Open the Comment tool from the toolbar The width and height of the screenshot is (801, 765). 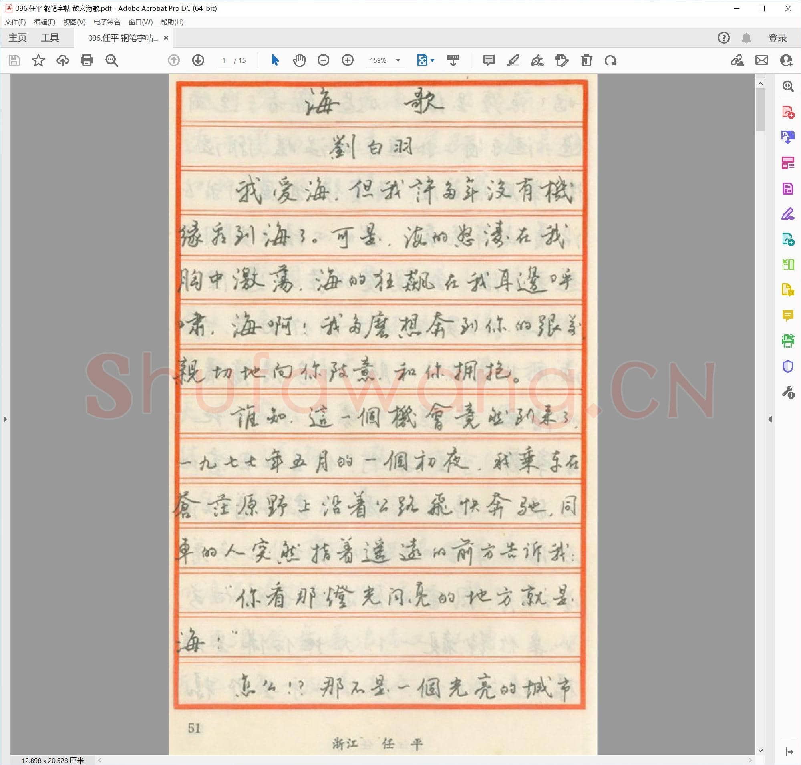click(489, 60)
